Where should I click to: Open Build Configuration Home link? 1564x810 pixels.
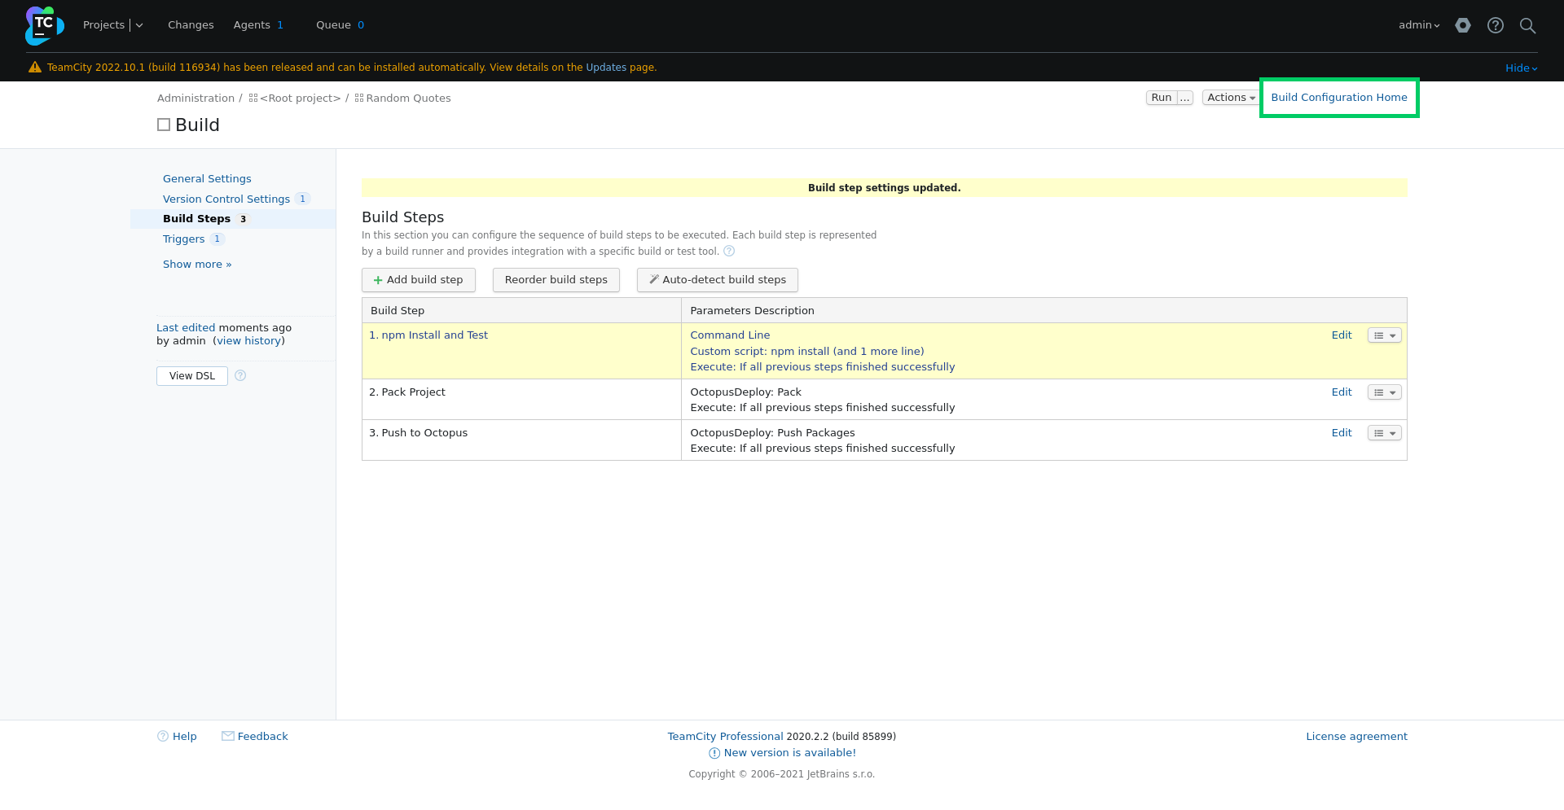(1339, 98)
